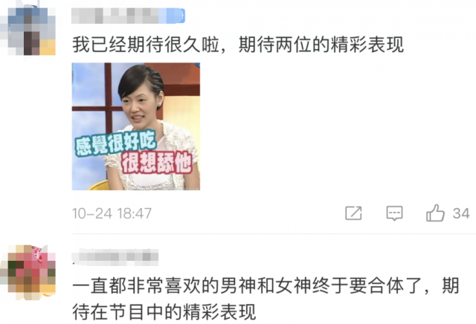Open replies via the comment bubble icon

[394, 213]
